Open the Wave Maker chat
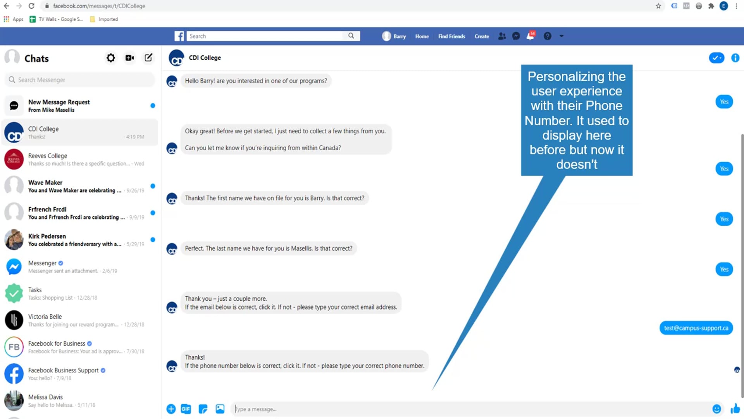The width and height of the screenshot is (744, 419). [80, 186]
